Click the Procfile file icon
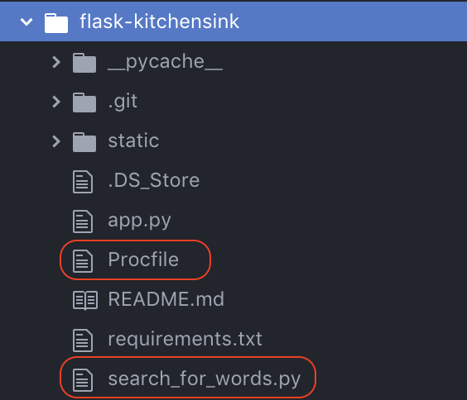Image resolution: width=467 pixels, height=400 pixels. point(83,261)
